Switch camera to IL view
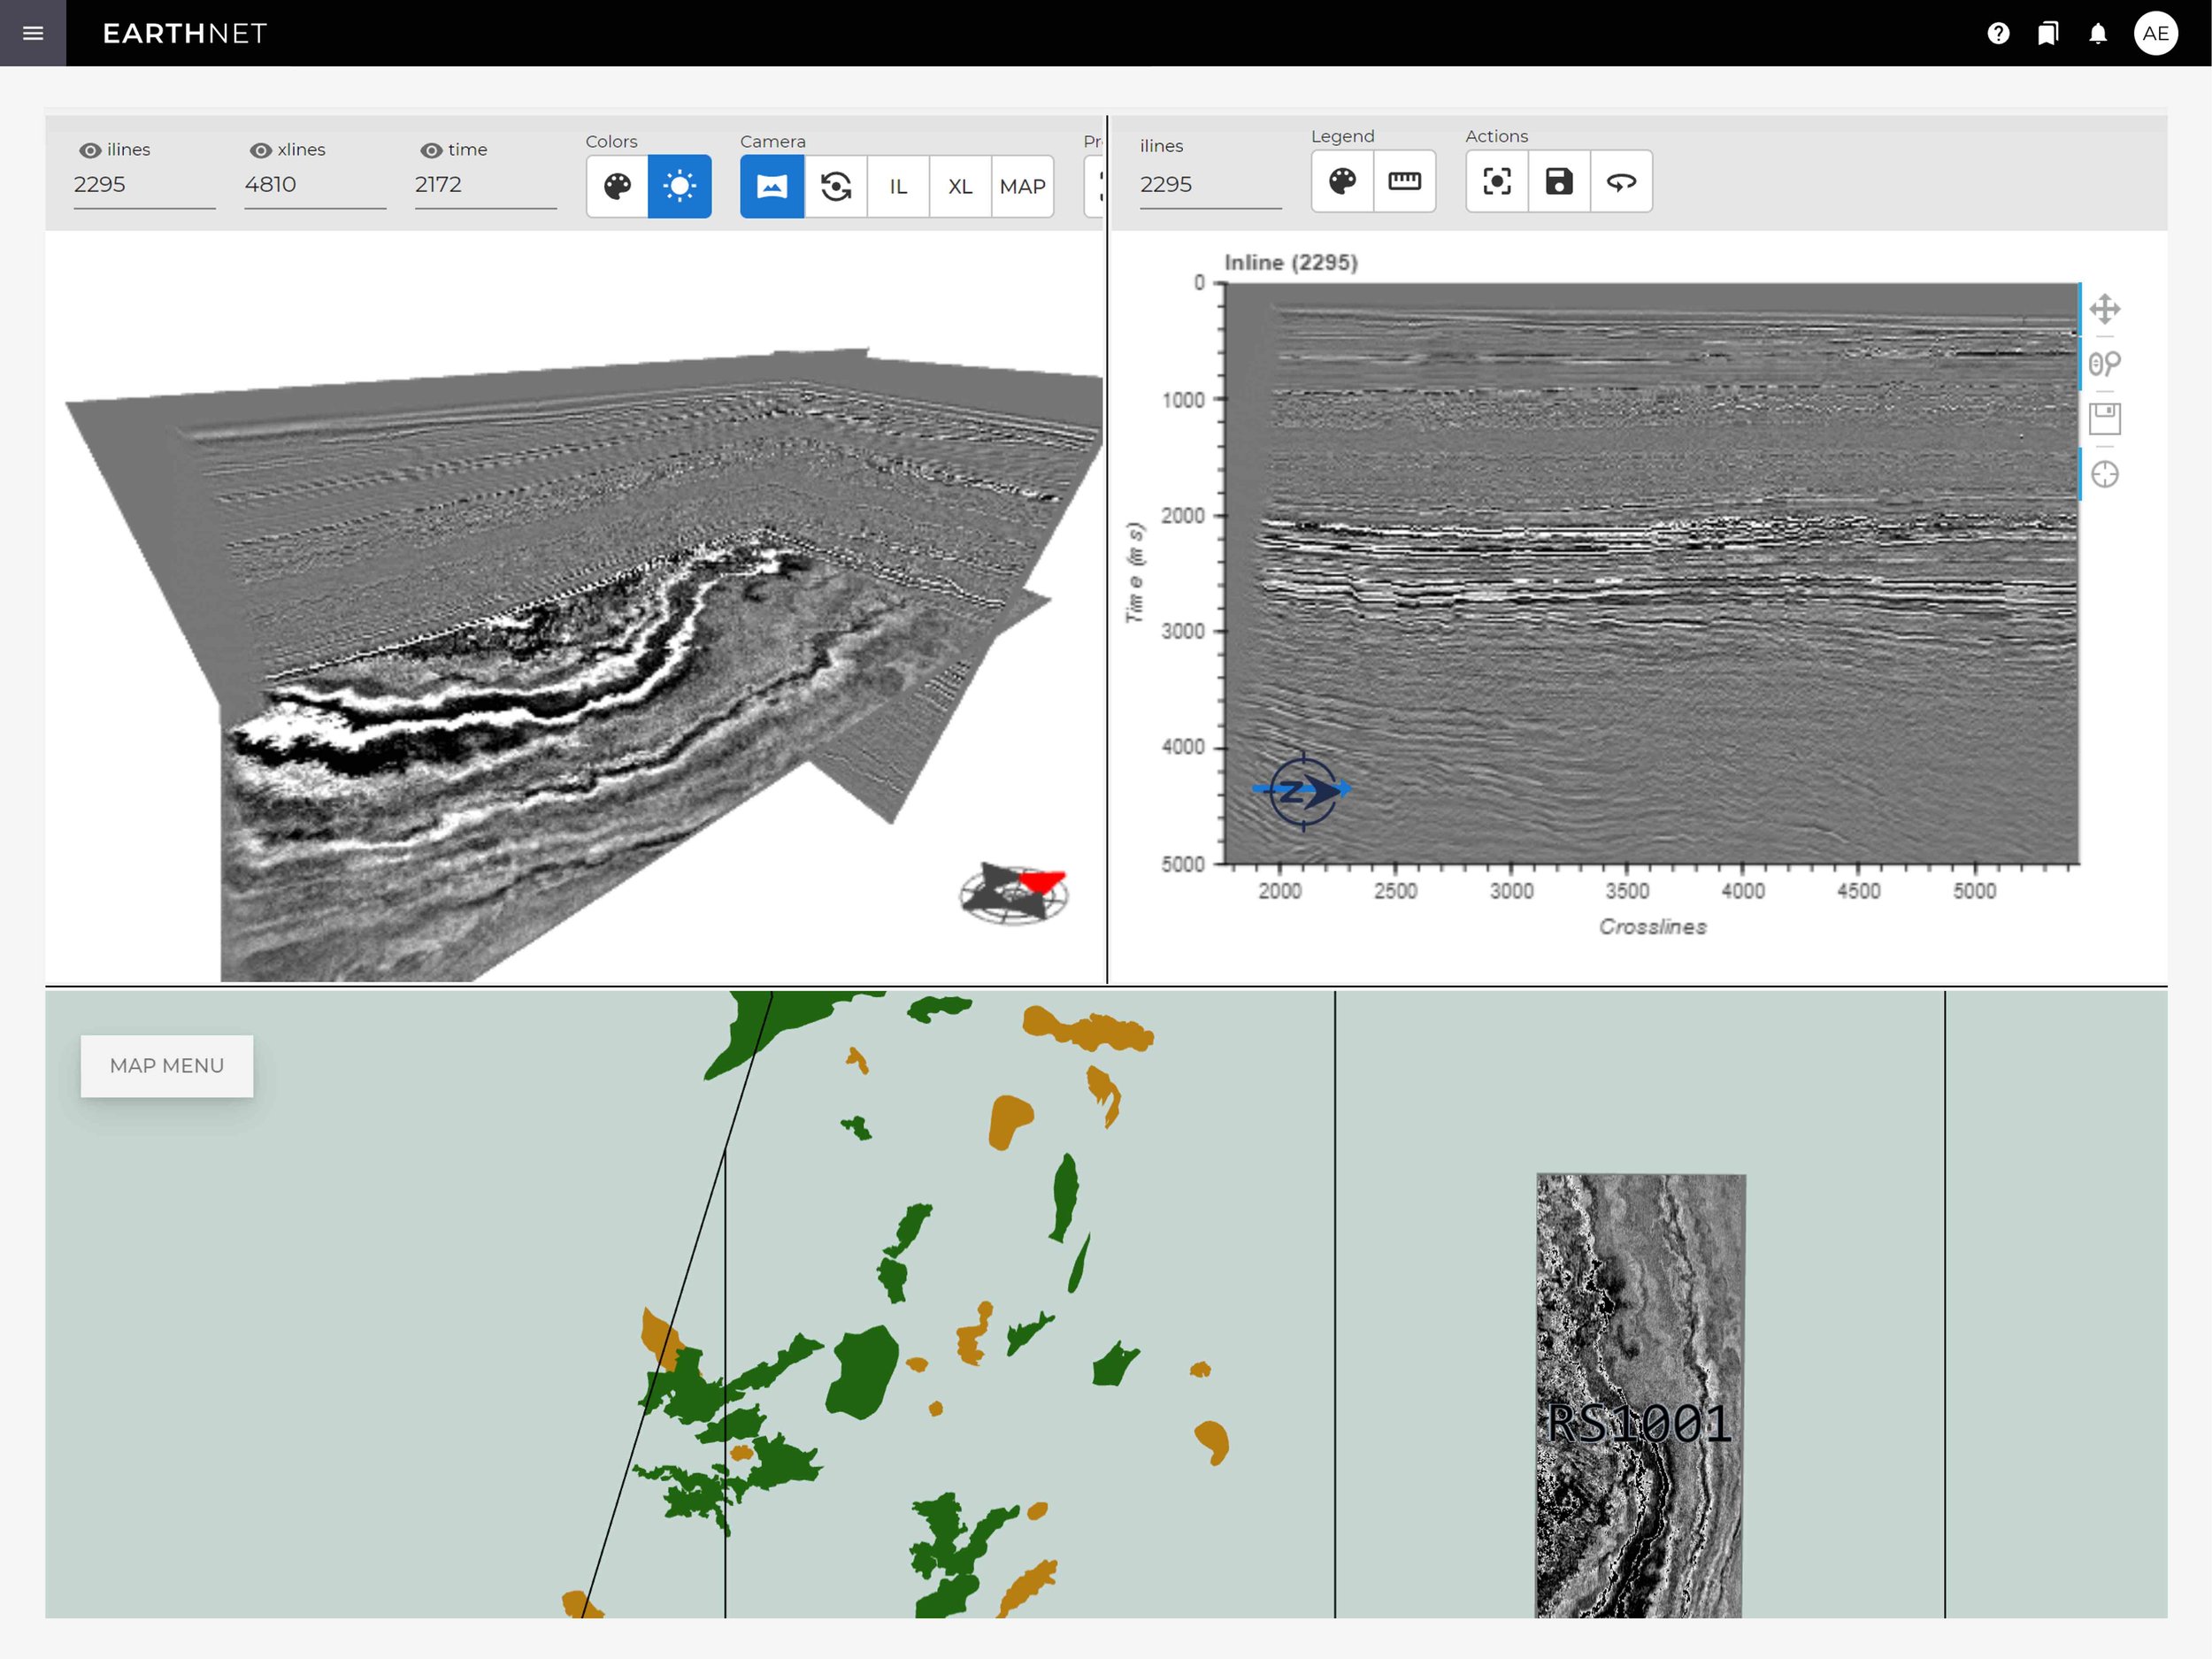This screenshot has width=2212, height=1659. click(x=898, y=186)
